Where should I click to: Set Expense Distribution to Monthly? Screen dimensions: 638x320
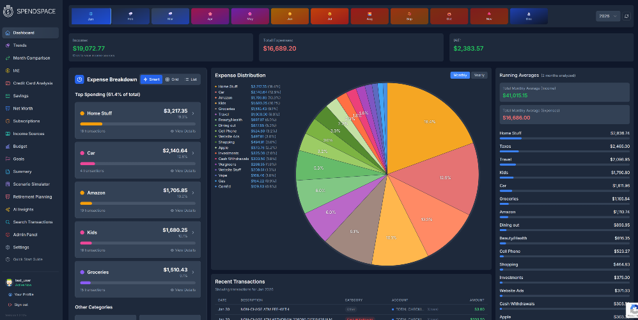click(460, 76)
